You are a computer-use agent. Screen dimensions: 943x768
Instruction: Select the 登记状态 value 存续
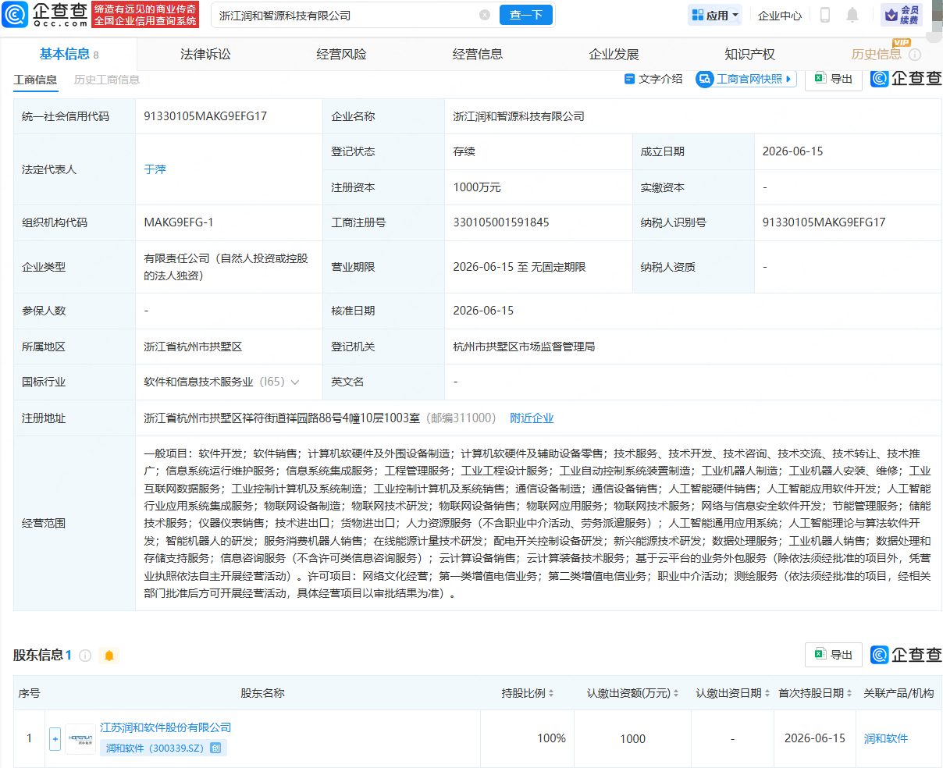(x=464, y=151)
